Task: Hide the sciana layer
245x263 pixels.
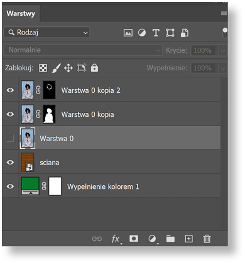Action: tap(10, 163)
